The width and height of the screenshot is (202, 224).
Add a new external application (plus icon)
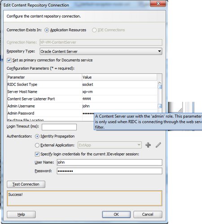tap(148, 145)
